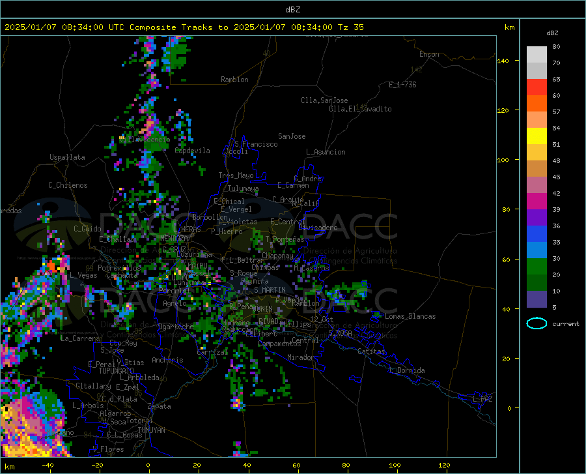
Task: Click the Tulumaya place label
Action: [243, 188]
